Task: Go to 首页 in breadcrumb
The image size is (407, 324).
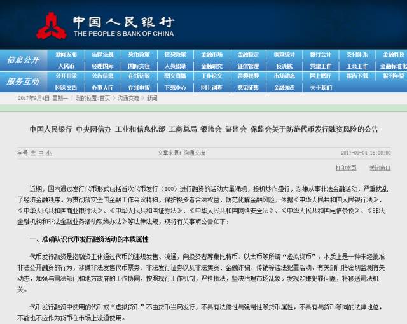Action: [x=104, y=98]
